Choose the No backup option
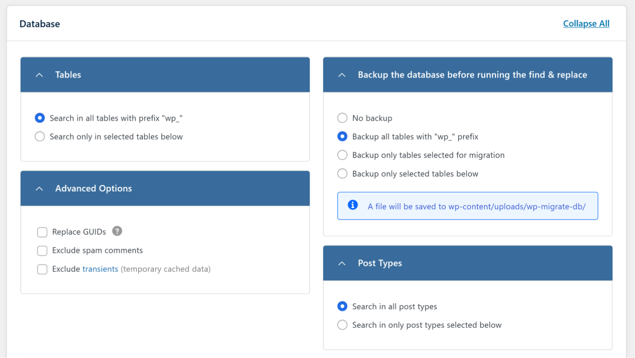Image resolution: width=635 pixels, height=358 pixels. pyautogui.click(x=342, y=118)
